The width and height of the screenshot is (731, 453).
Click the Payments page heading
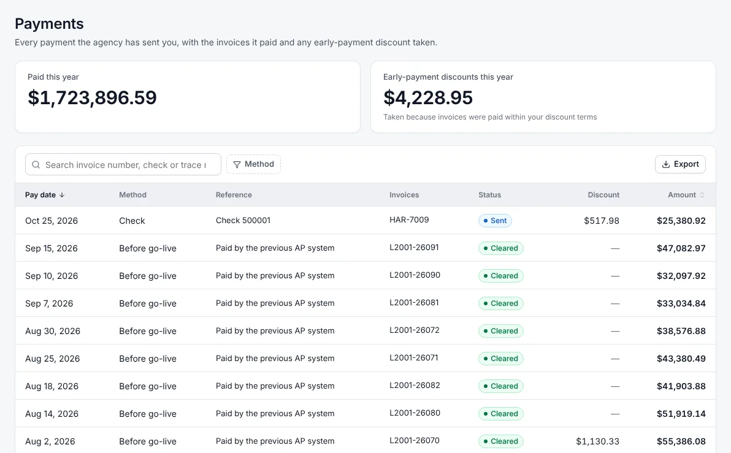click(49, 24)
